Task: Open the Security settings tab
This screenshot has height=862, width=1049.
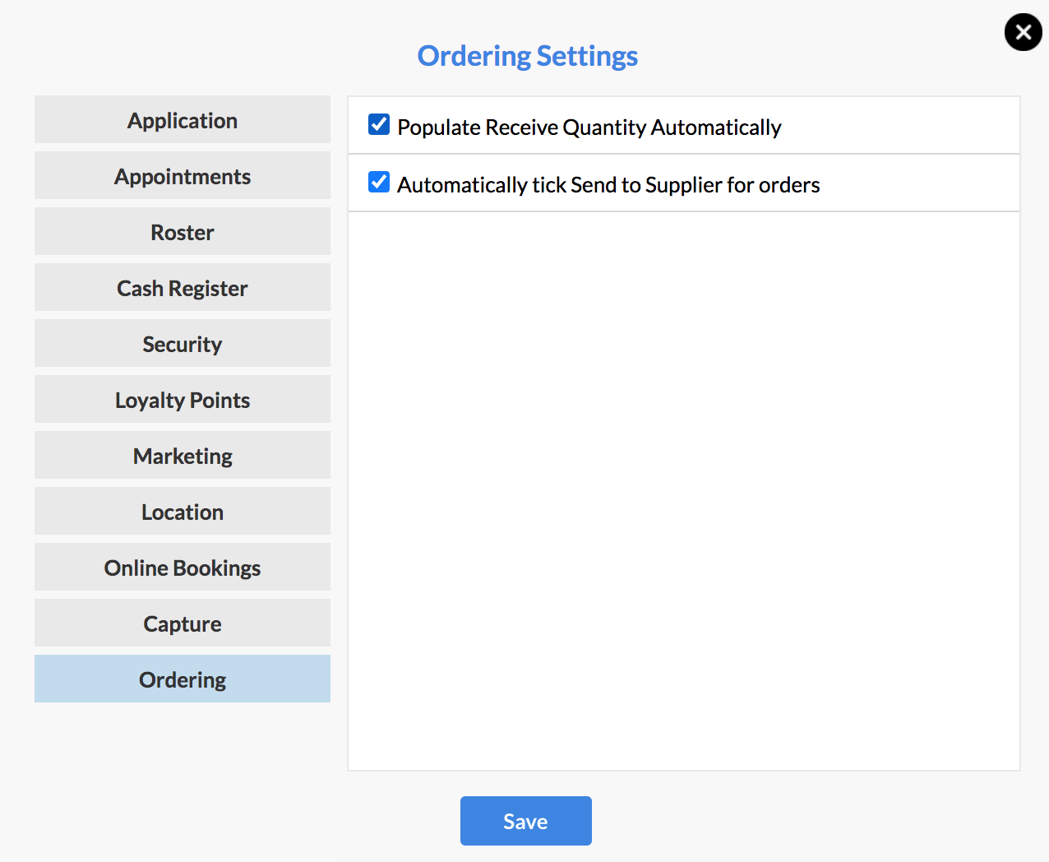Action: click(x=183, y=343)
